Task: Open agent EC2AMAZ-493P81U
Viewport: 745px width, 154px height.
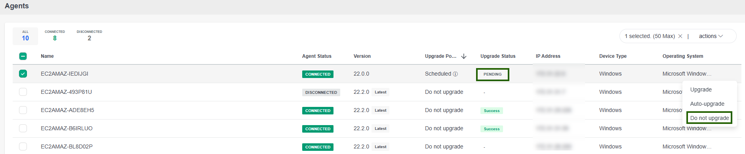Action: click(x=66, y=92)
